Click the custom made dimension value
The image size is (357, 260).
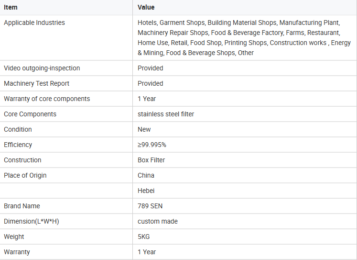point(158,221)
